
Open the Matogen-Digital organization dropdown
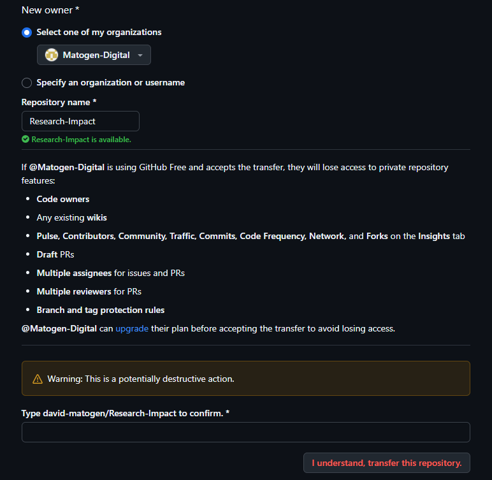(94, 55)
